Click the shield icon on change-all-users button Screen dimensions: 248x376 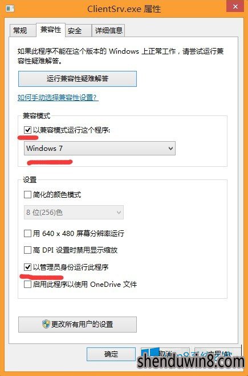click(x=46, y=324)
